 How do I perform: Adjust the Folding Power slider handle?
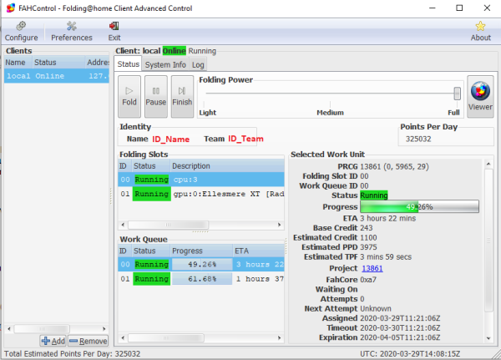(x=457, y=94)
